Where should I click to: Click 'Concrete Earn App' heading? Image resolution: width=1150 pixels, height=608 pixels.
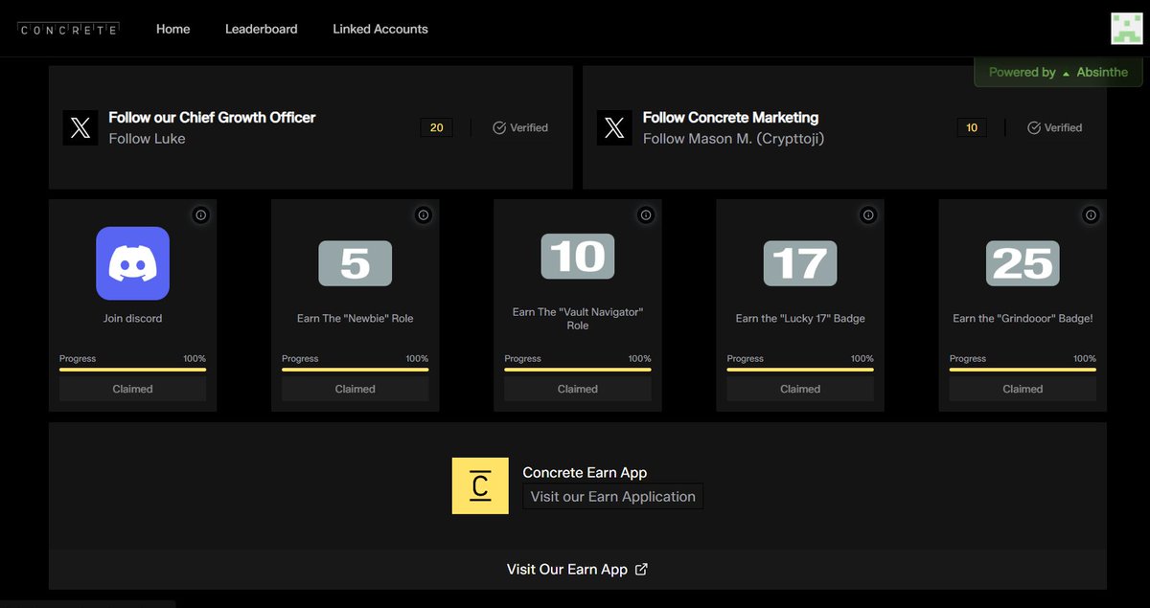(x=585, y=472)
